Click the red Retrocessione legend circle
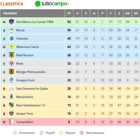This screenshot has height=136, width=140. click(x=82, y=133)
